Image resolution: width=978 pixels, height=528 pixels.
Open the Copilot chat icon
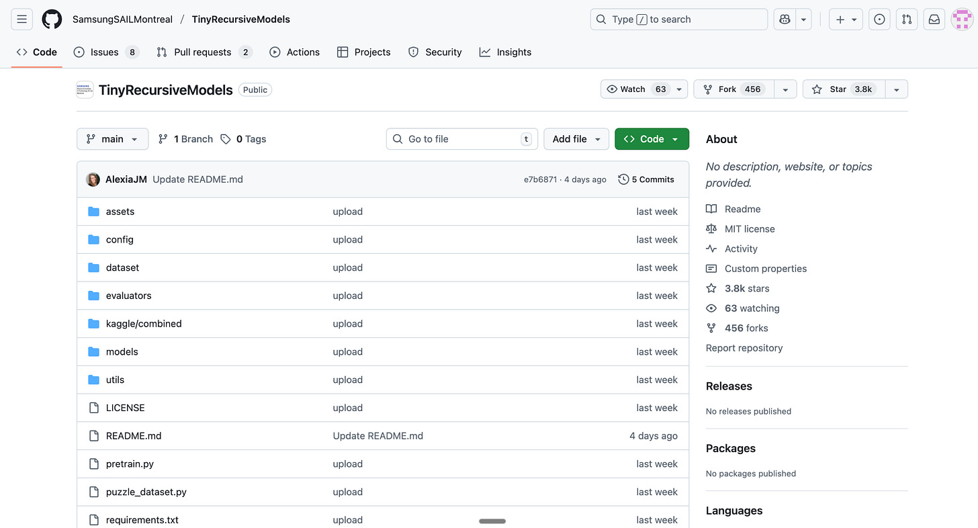click(x=784, y=19)
